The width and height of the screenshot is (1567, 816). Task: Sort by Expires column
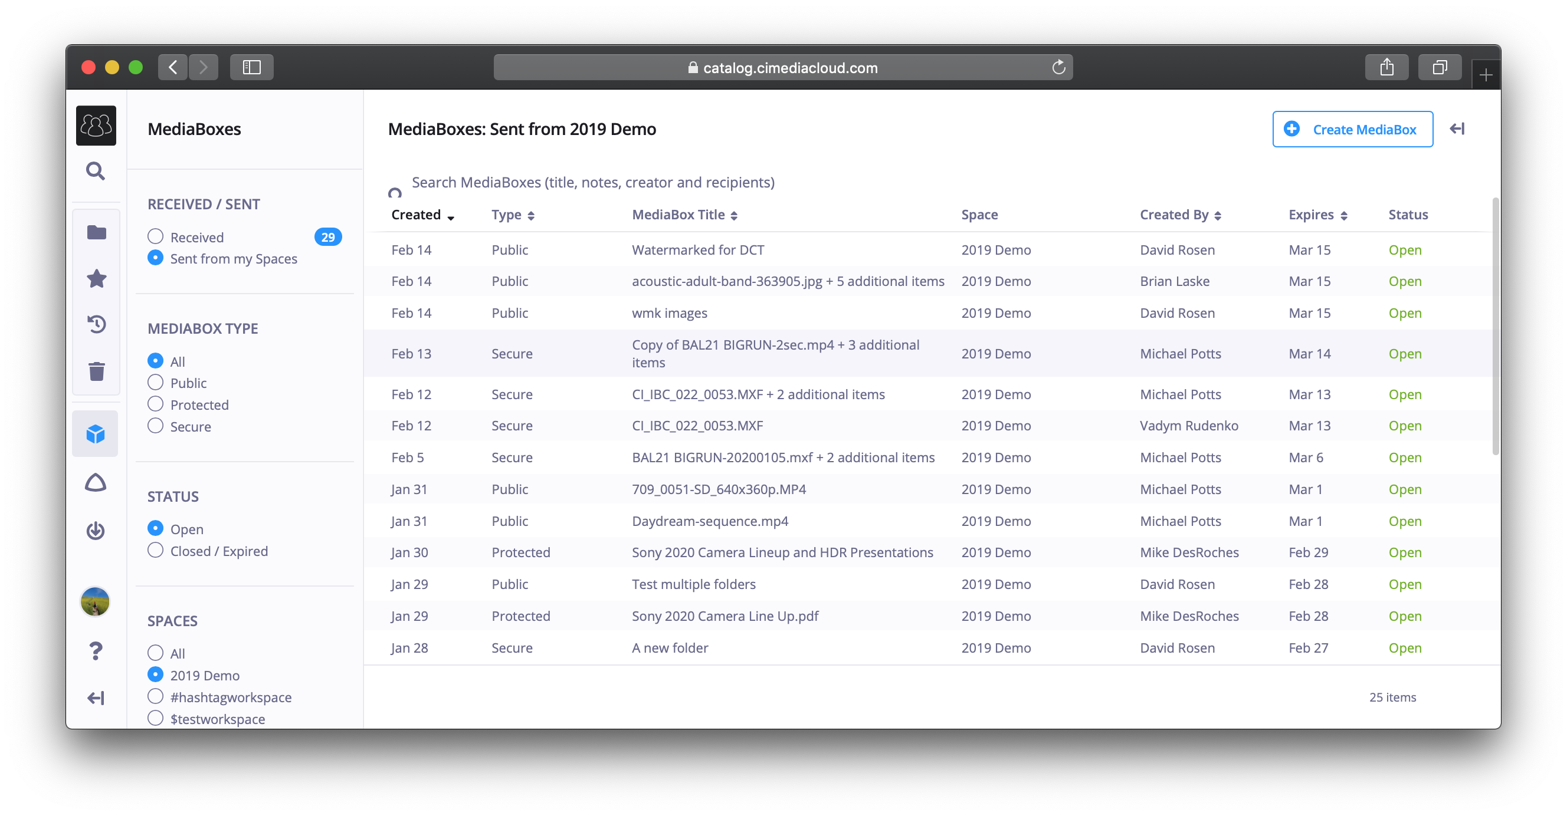(1317, 215)
